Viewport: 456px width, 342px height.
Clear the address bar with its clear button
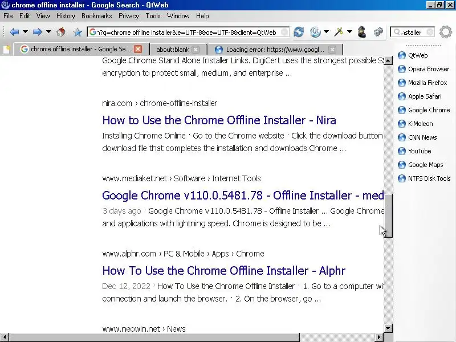284,32
